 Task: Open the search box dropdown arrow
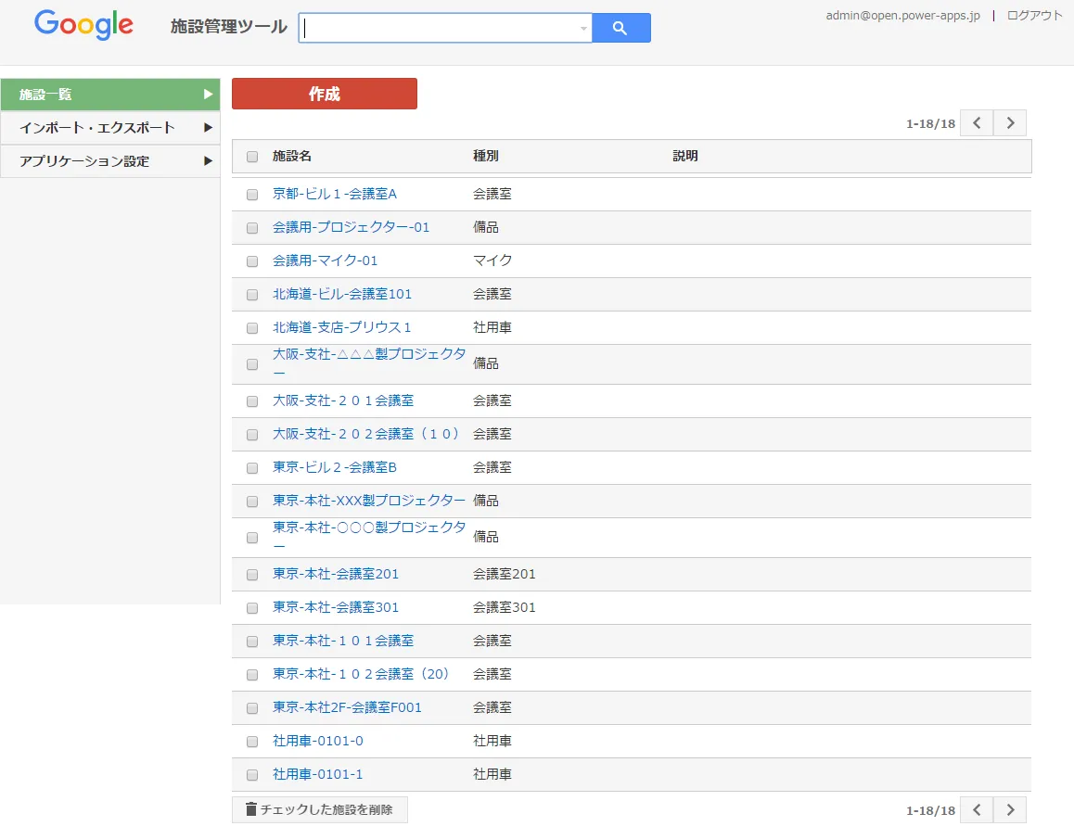(582, 28)
